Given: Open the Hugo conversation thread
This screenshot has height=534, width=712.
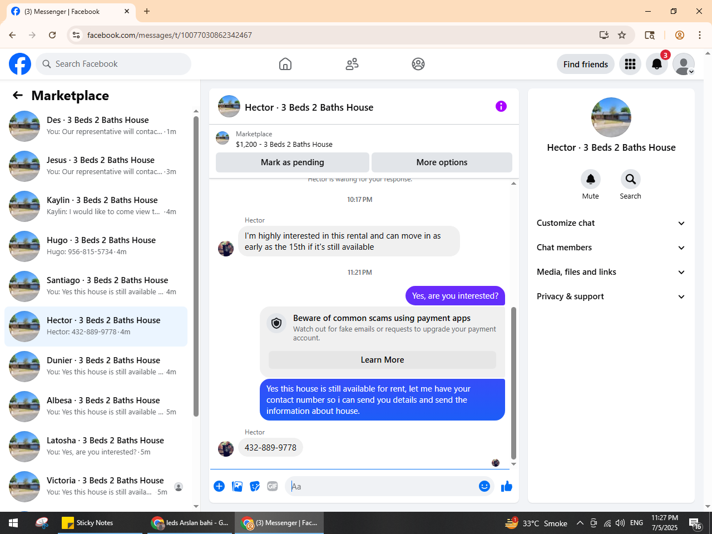Looking at the screenshot, I should pos(96,246).
